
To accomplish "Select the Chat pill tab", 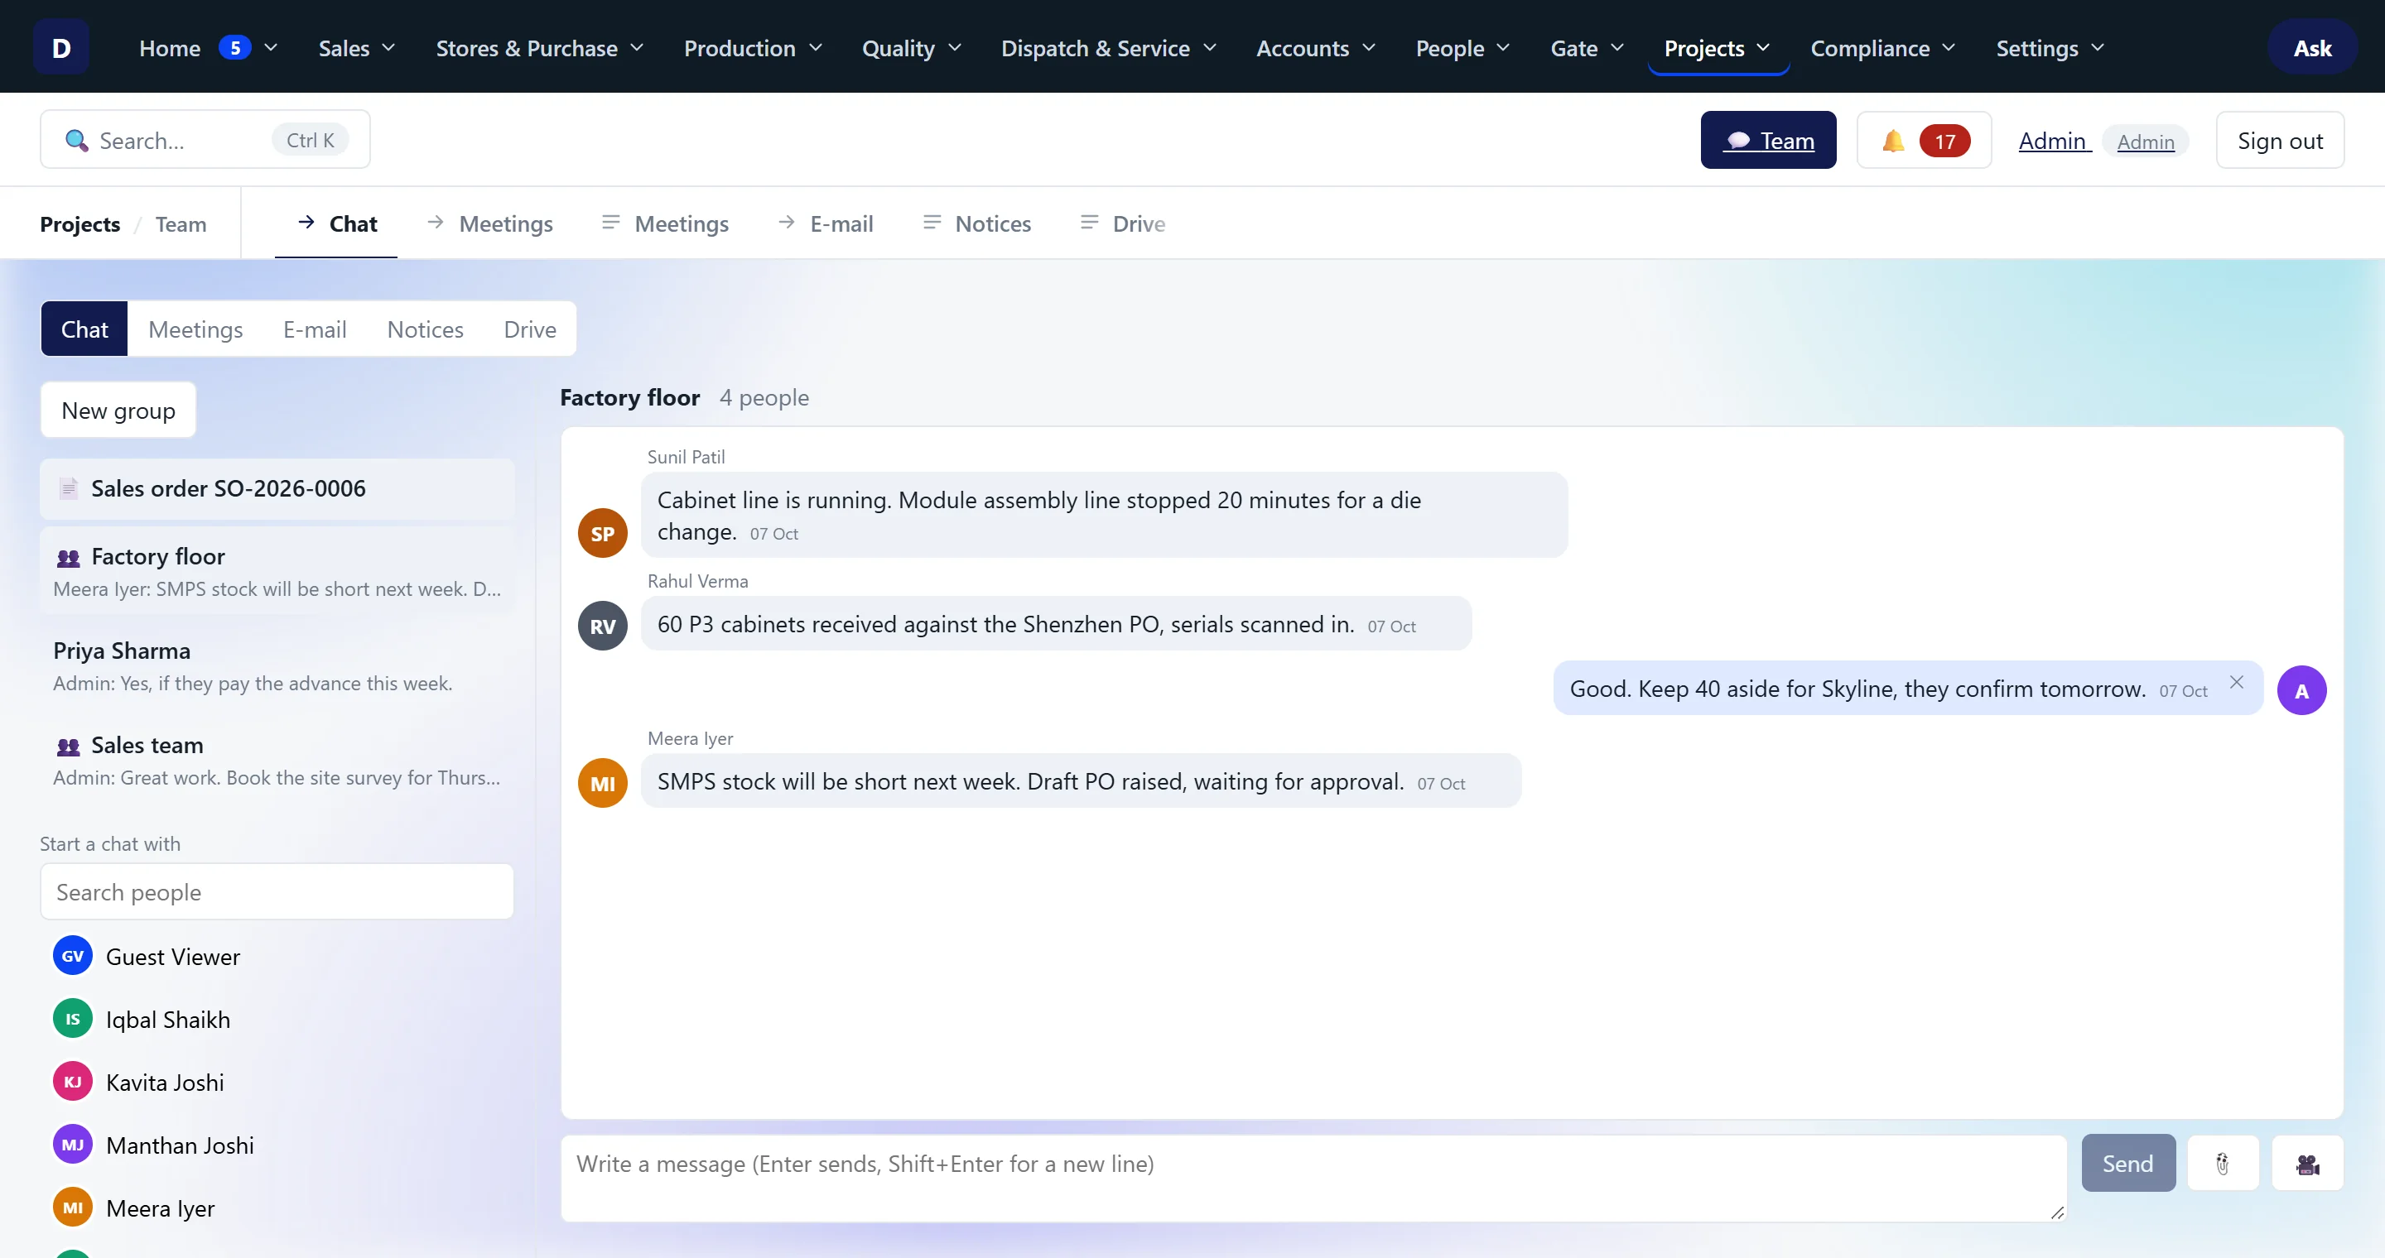I will (84, 329).
